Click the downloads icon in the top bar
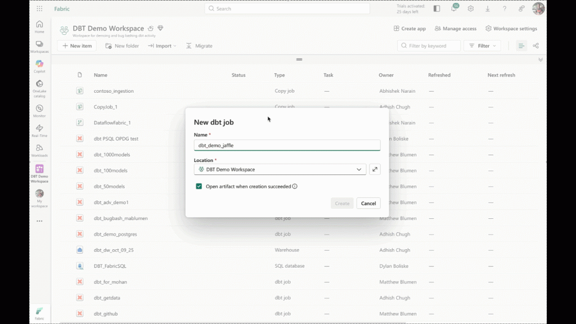Screen dimensions: 576x324 tap(488, 9)
